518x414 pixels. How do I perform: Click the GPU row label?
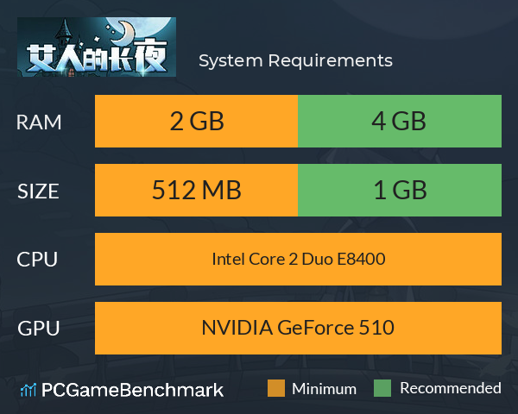[38, 329]
